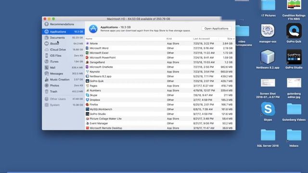Click the GoPro Quik list row icon
308x173 pixels.
click(x=88, y=81)
